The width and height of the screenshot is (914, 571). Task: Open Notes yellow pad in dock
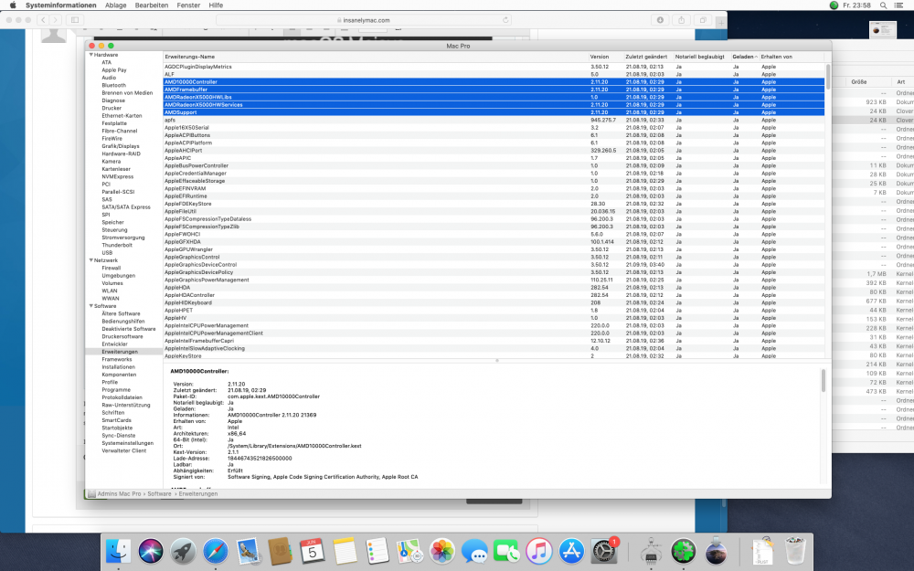[345, 551]
